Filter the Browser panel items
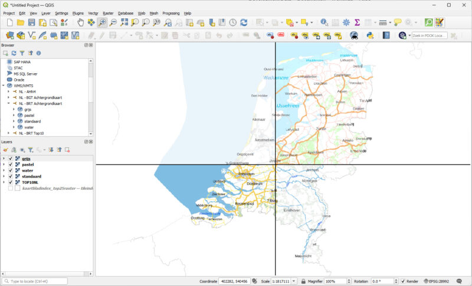 [22, 53]
